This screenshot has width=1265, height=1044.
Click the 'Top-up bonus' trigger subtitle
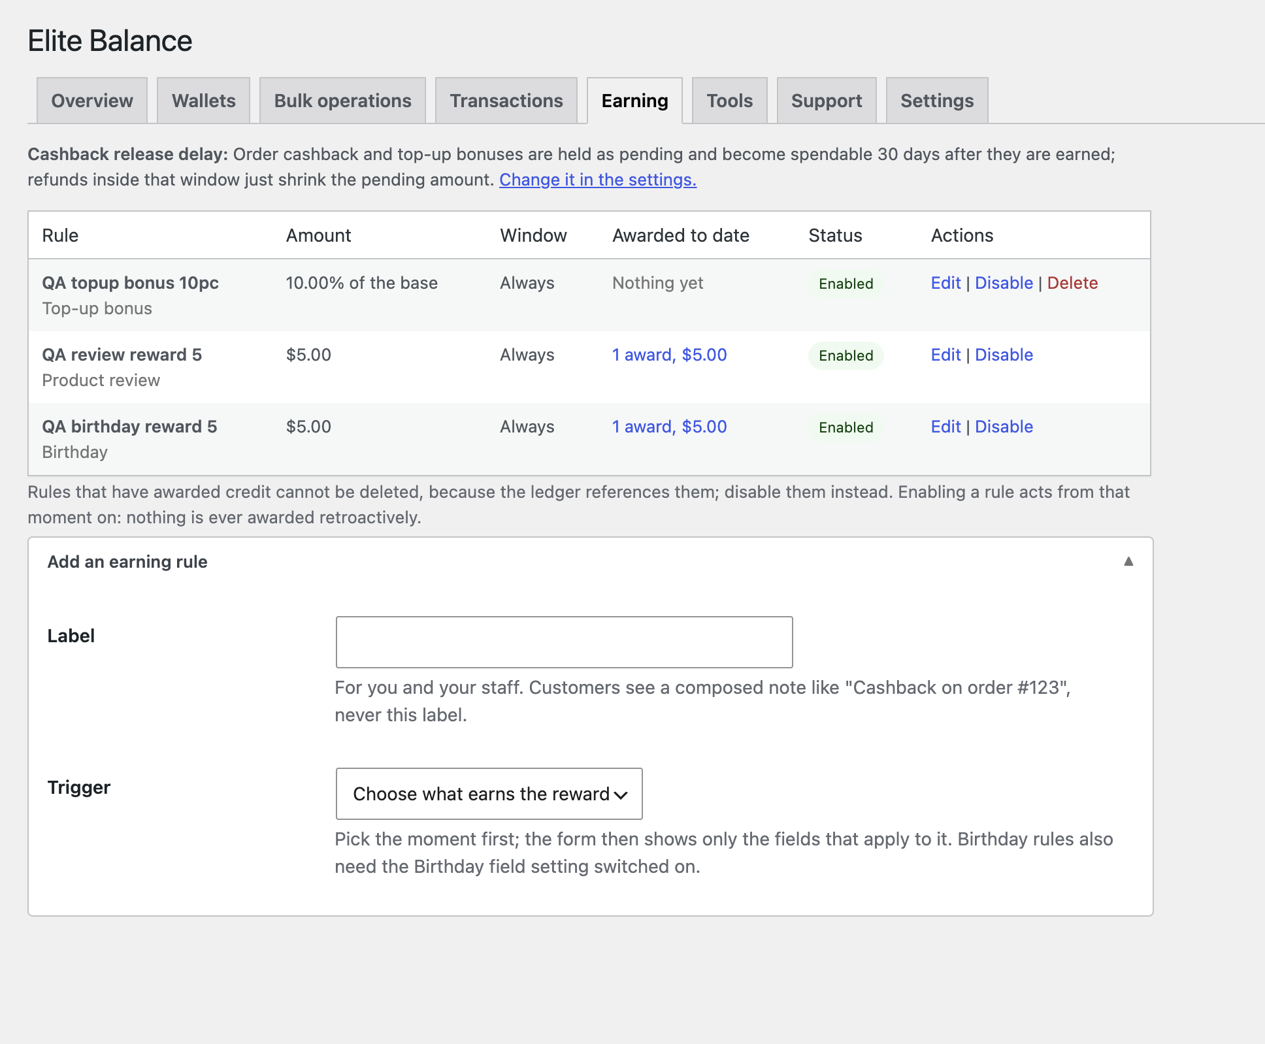pyautogui.click(x=97, y=308)
